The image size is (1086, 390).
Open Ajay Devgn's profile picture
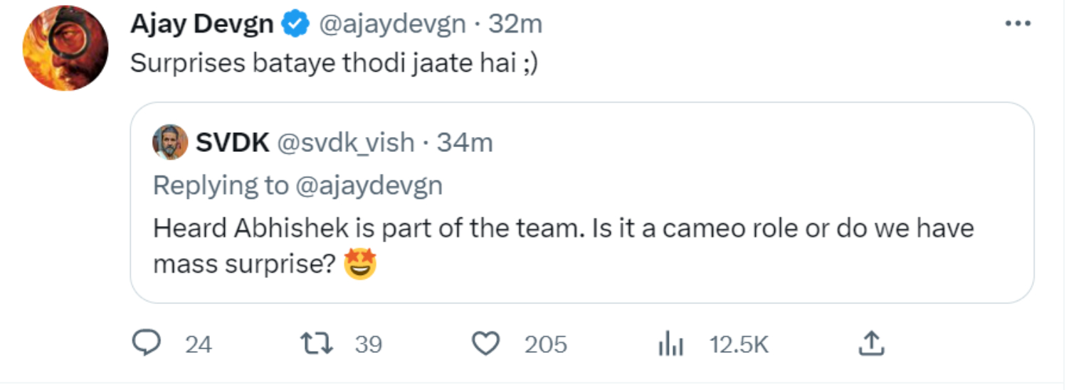pyautogui.click(x=65, y=48)
